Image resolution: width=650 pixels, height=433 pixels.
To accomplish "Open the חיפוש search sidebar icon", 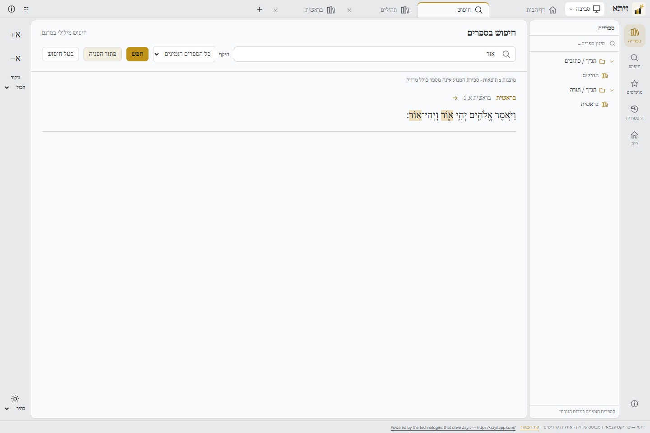I will 634,61.
